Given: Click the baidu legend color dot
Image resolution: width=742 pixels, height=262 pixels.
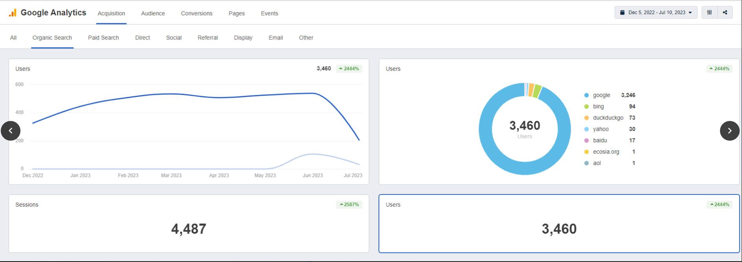Looking at the screenshot, I should [586, 140].
